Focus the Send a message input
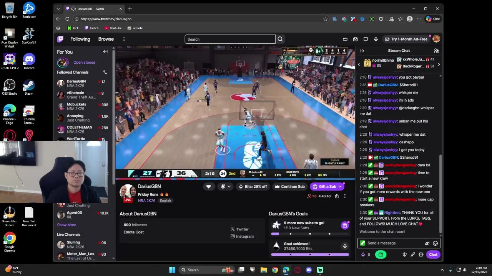The image size is (492, 276). [399, 243]
